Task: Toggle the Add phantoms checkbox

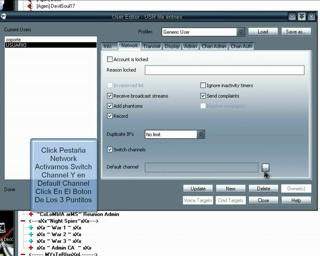Action: 110,106
